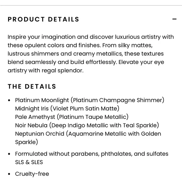Collapse the Product Details section with minus icon
182x182 pixels.
pos(174,19)
